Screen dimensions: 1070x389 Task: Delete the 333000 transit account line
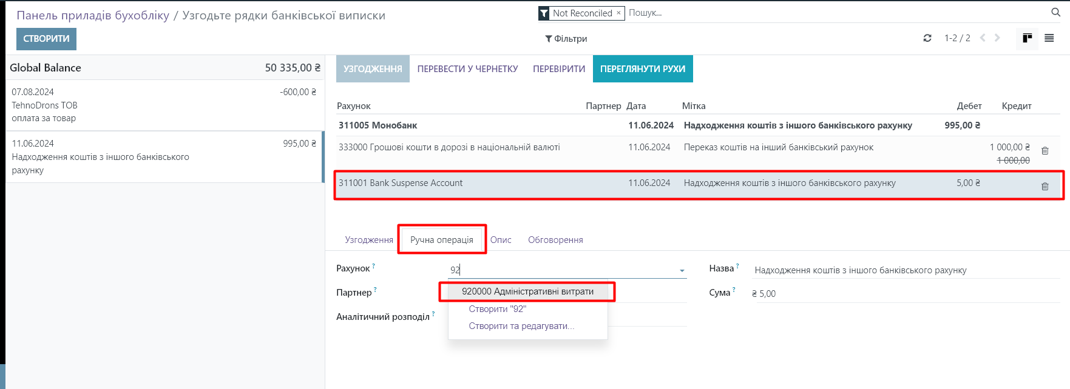point(1045,150)
